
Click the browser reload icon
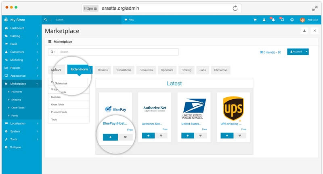coord(235,8)
